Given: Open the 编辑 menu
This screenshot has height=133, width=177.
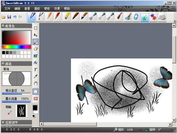Looking at the screenshot, I should point(17,9).
